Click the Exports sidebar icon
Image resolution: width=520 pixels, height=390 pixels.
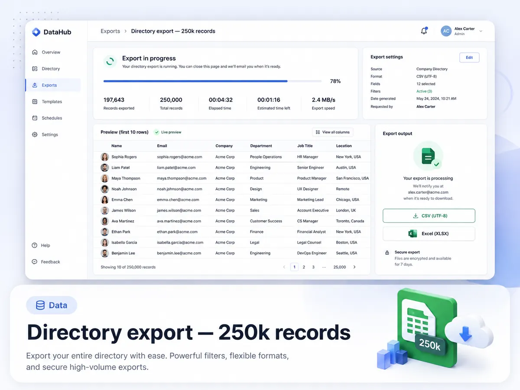tap(35, 85)
